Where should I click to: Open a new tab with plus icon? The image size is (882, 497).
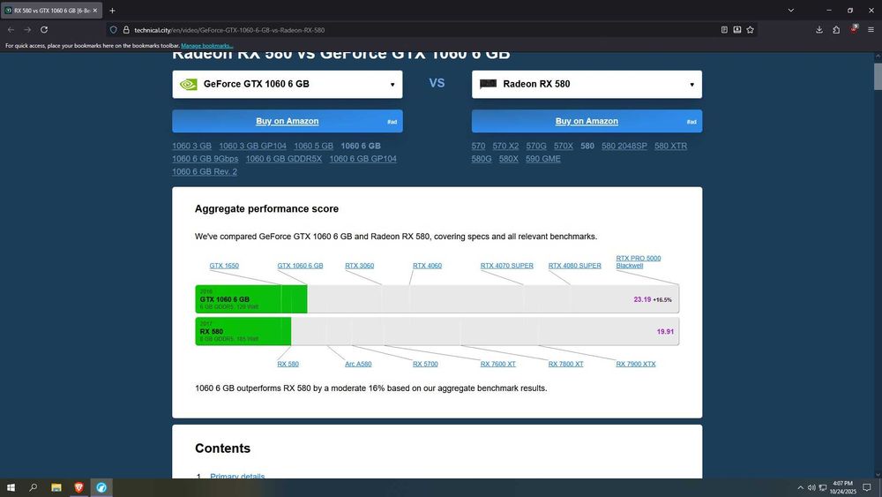click(x=112, y=10)
